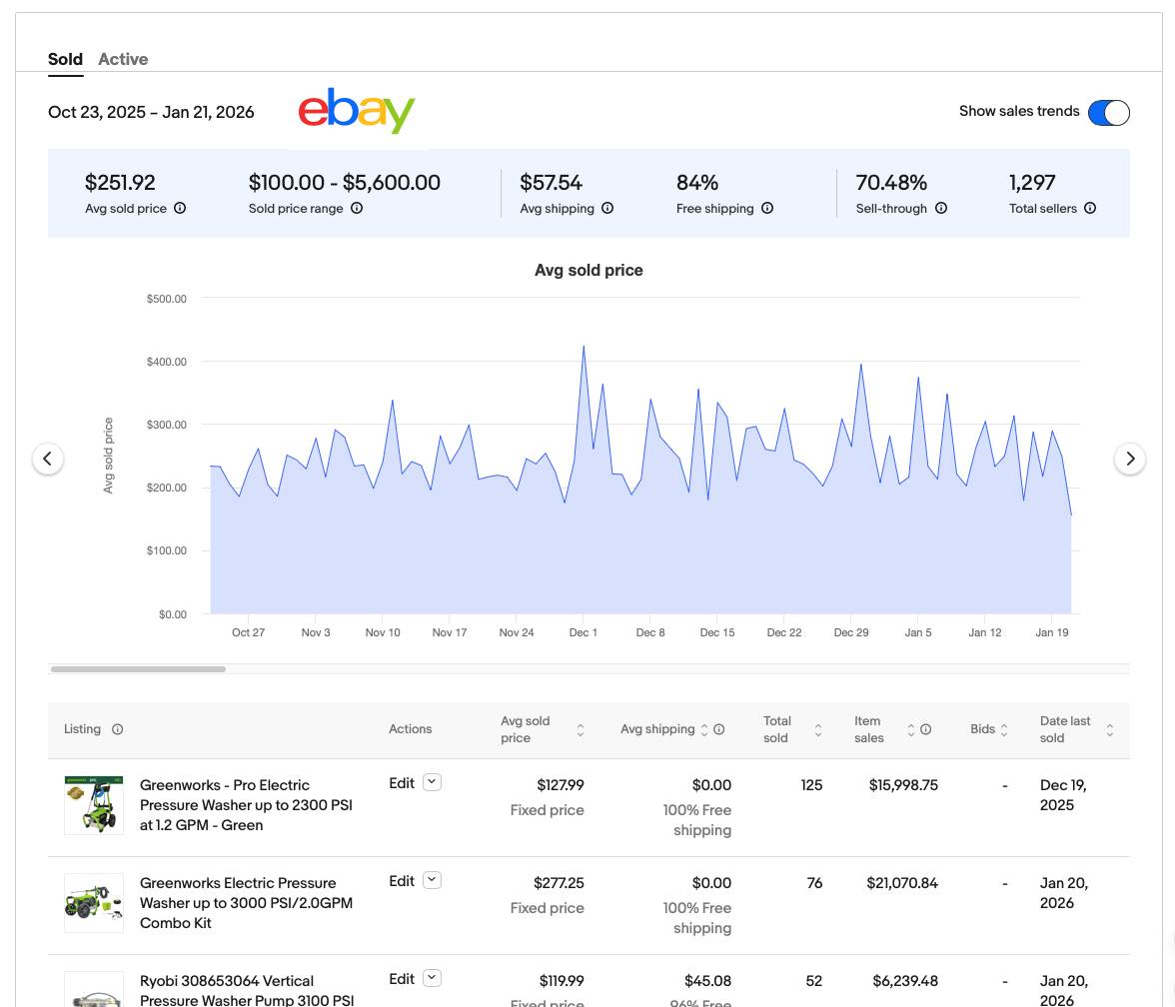The width and height of the screenshot is (1175, 1007).
Task: Click info icon beside Sold price range
Action: pyautogui.click(x=357, y=209)
